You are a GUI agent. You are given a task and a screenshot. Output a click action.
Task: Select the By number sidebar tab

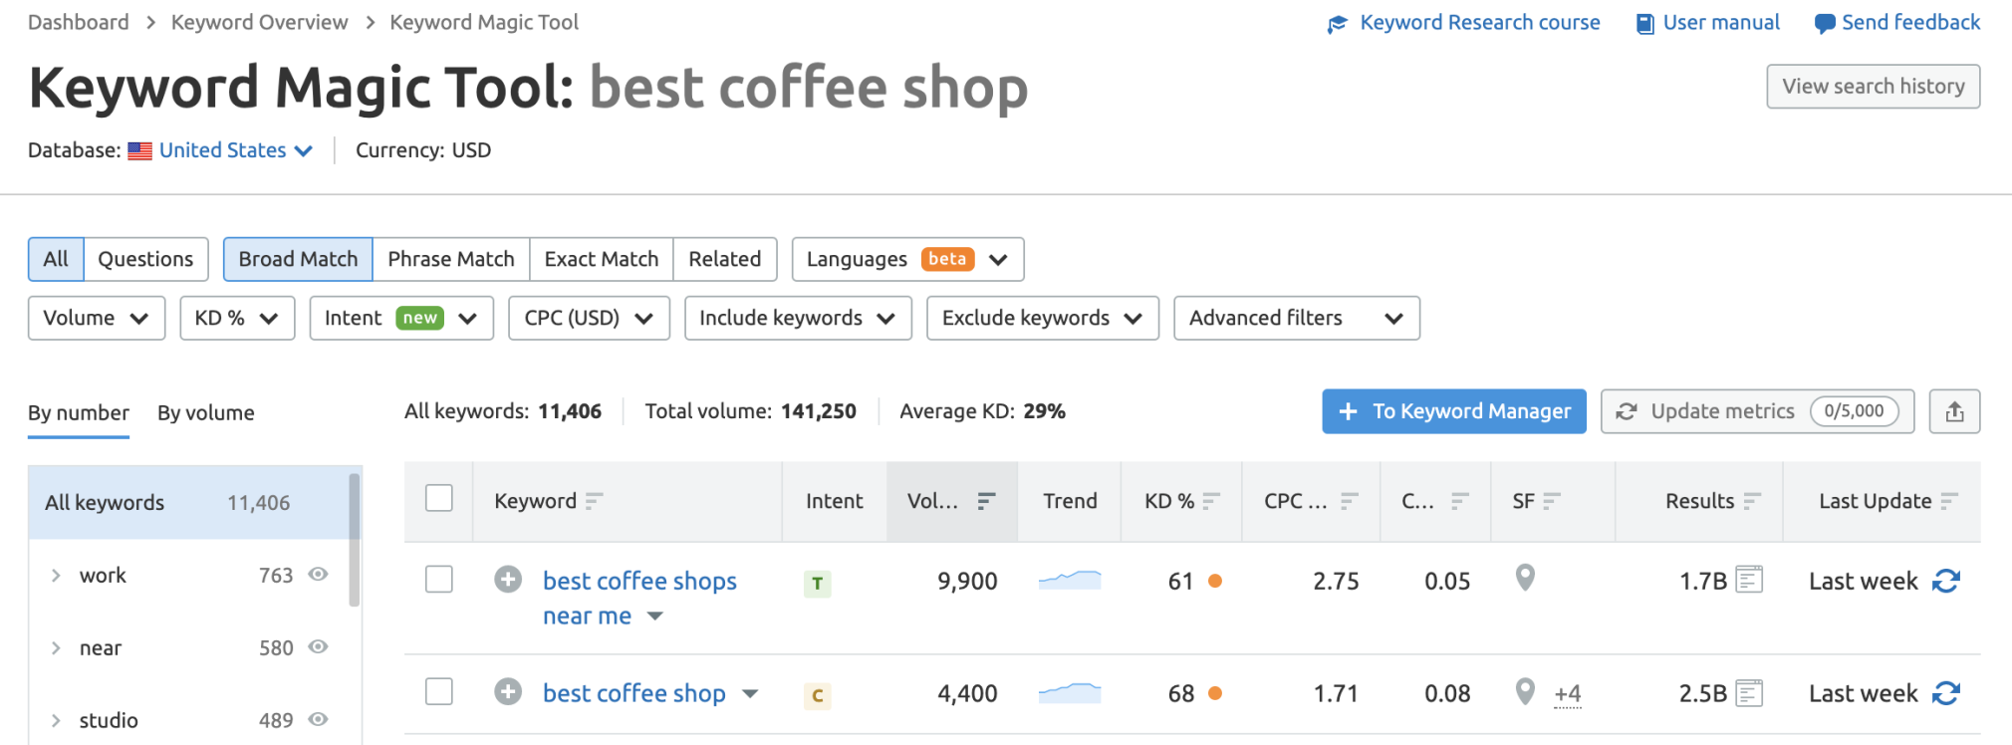[x=79, y=412]
